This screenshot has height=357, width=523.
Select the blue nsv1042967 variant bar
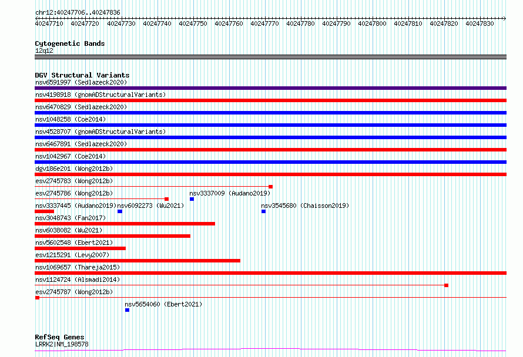click(x=270, y=162)
